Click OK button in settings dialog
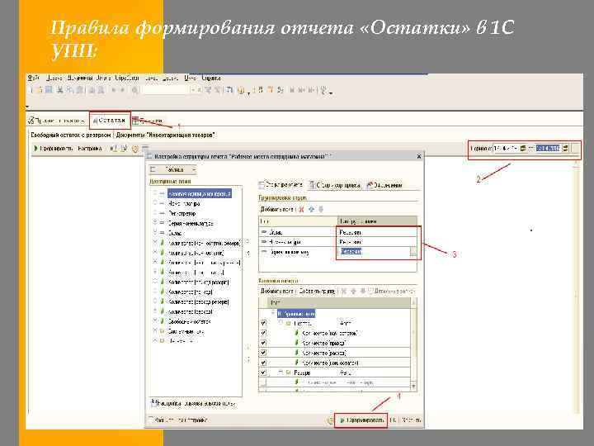This screenshot has width=594, height=446. point(393,420)
